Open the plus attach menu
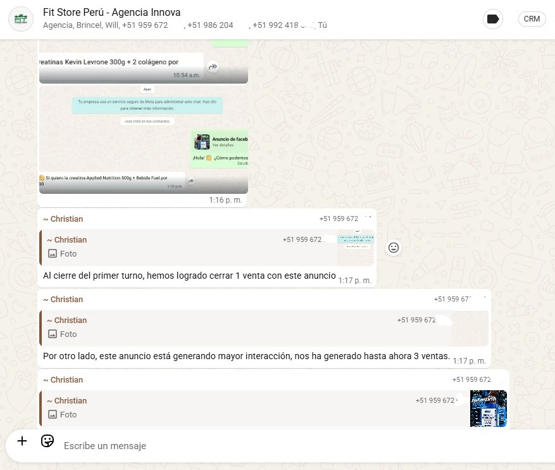This screenshot has width=555, height=470. click(22, 441)
